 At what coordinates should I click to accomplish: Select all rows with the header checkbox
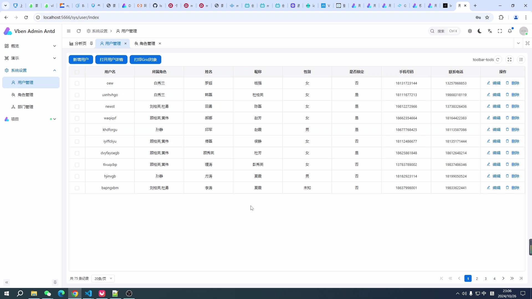tap(77, 72)
